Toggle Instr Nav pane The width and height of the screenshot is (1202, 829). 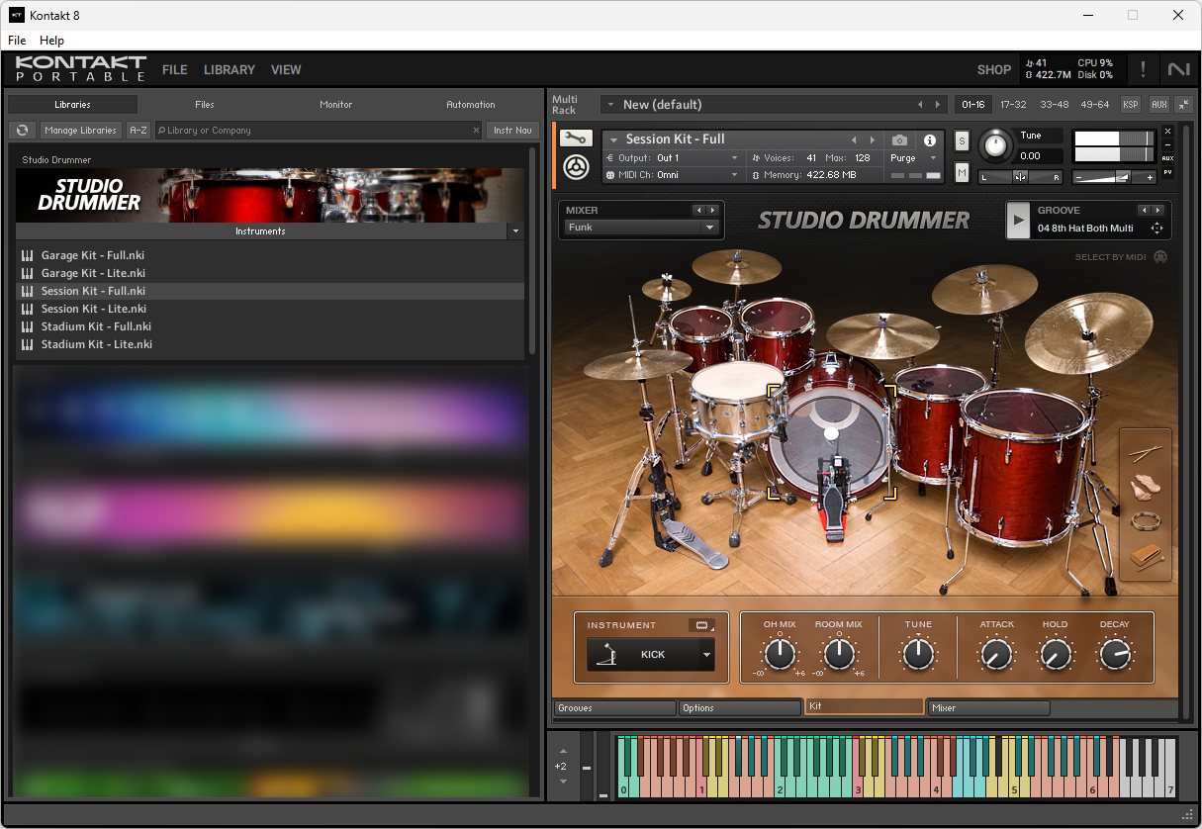(x=512, y=130)
